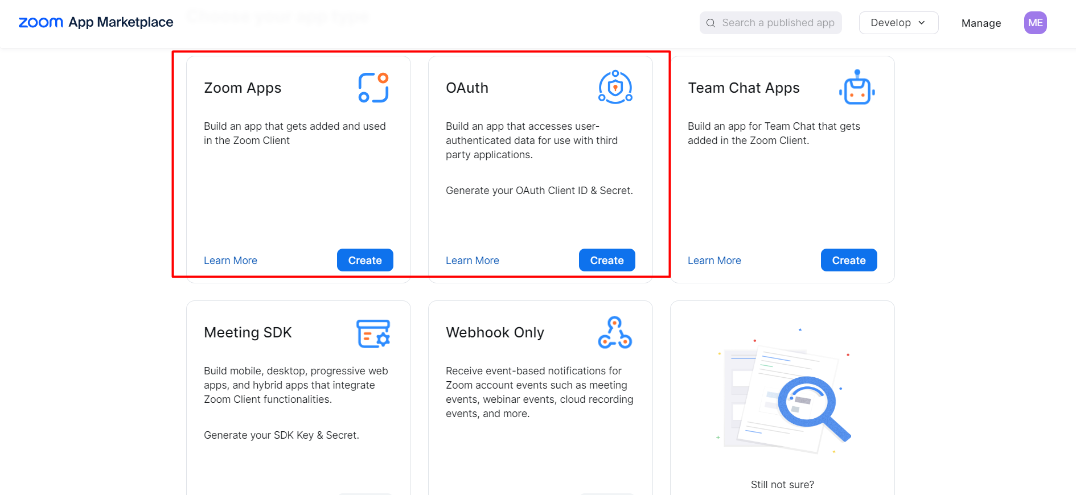Click the Zoom logo
Viewport: 1076px width, 495px height.
coord(40,23)
